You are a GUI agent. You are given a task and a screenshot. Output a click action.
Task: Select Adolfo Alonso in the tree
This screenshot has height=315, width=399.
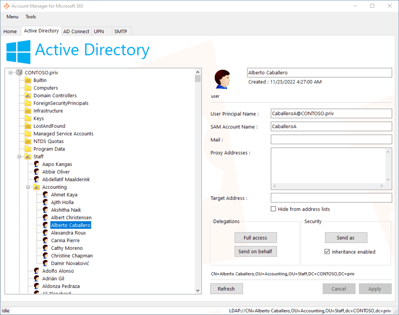click(58, 271)
